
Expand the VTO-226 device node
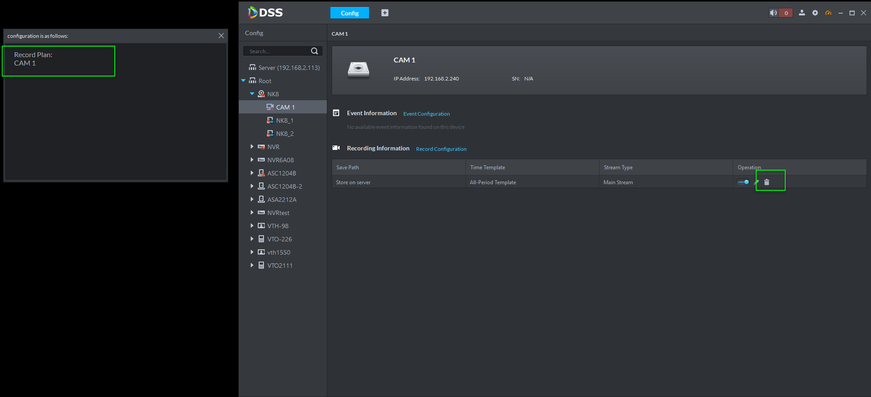(252, 239)
